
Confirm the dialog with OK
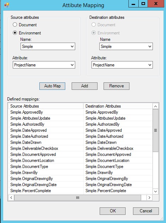112,211
